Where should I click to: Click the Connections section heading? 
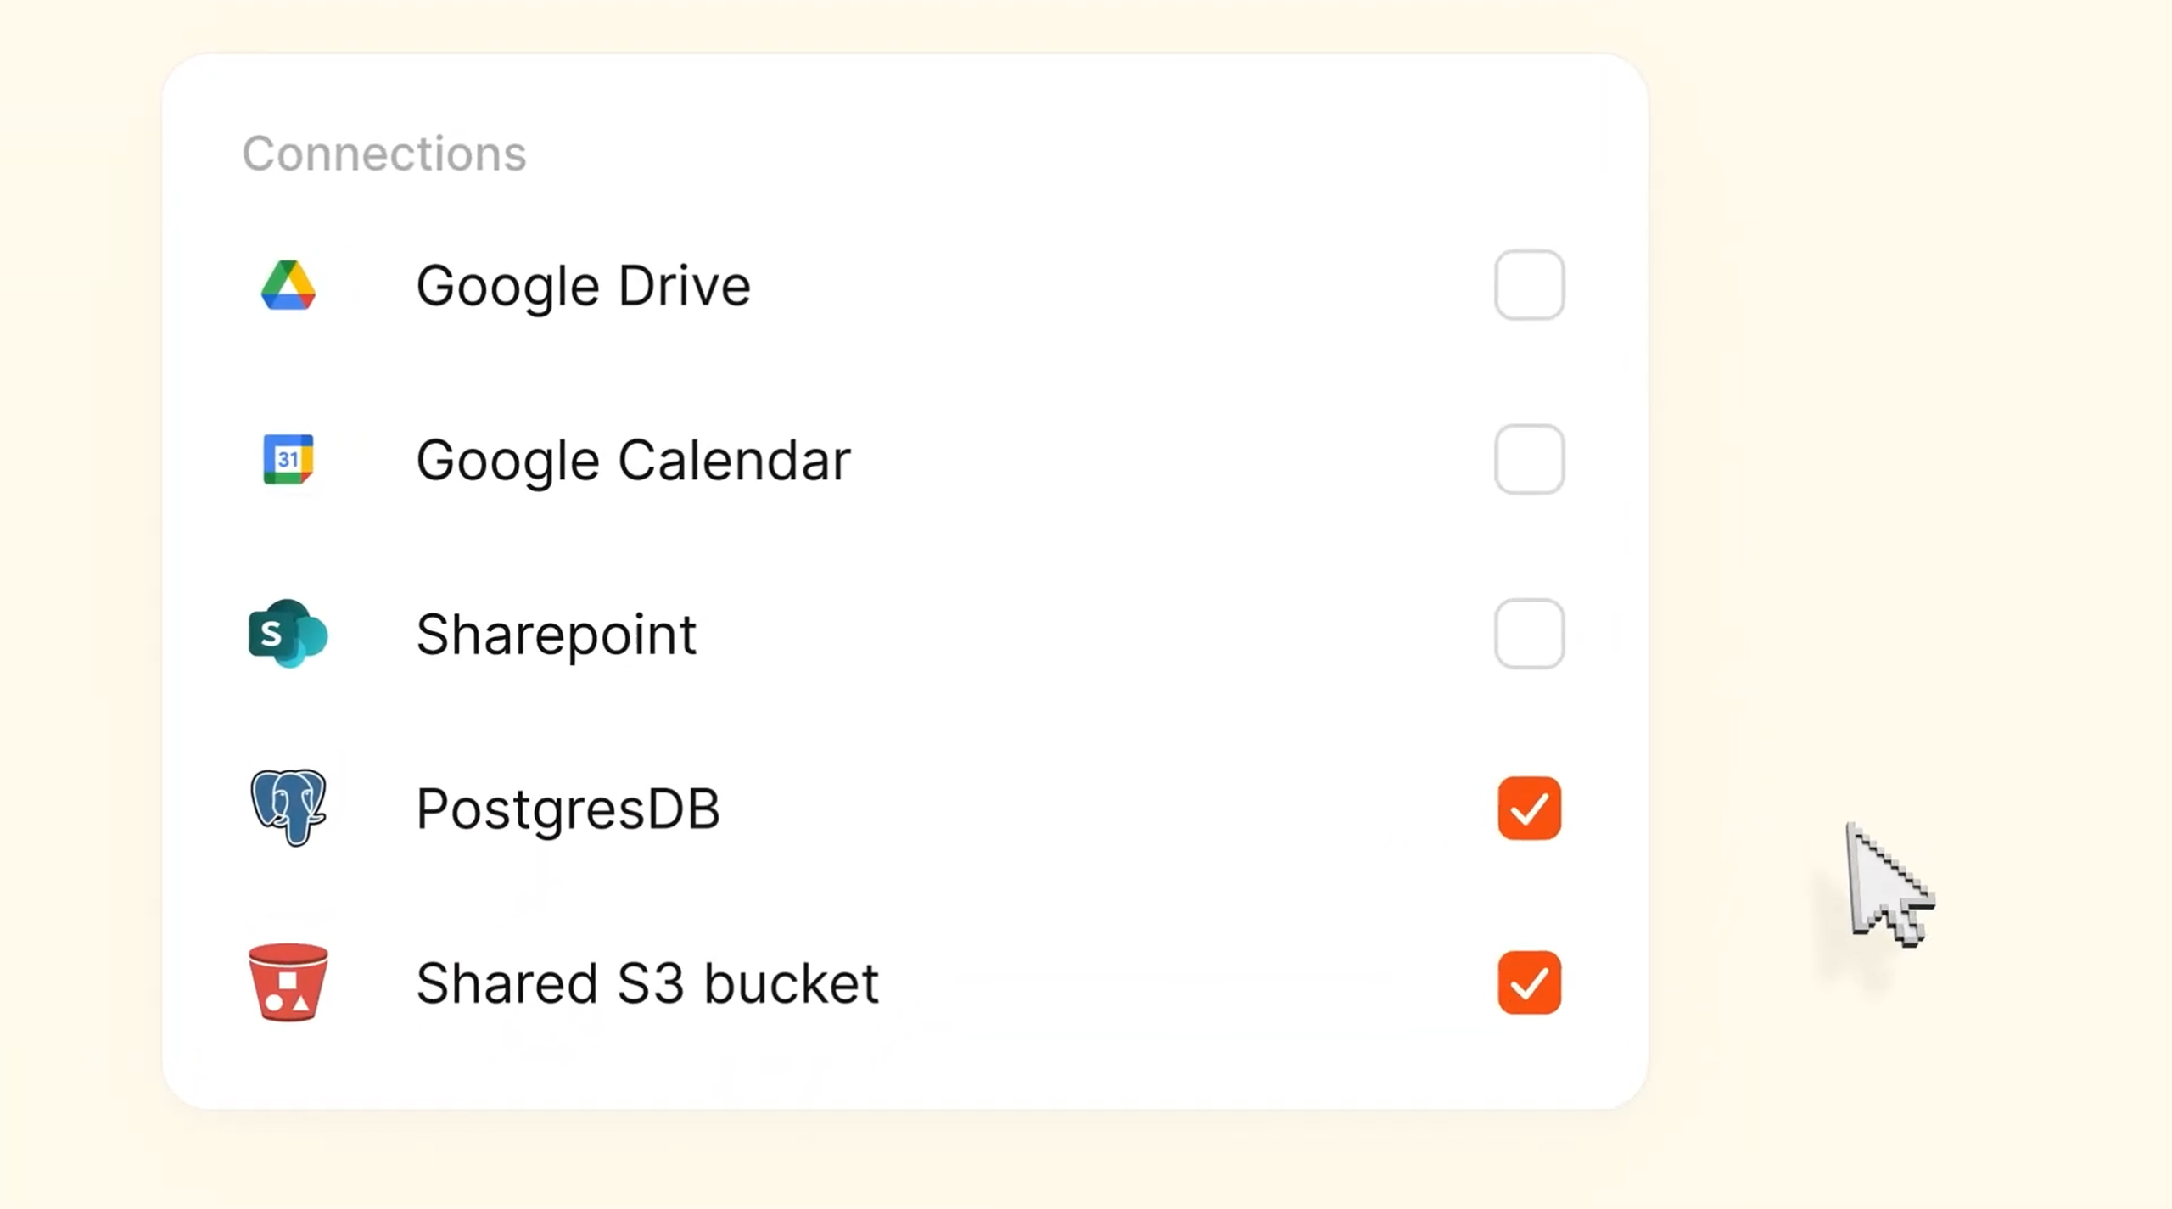(384, 154)
